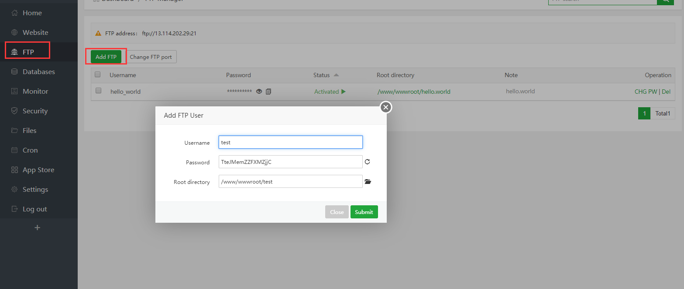Open the Files menu item
This screenshot has width=684, height=289.
point(29,130)
